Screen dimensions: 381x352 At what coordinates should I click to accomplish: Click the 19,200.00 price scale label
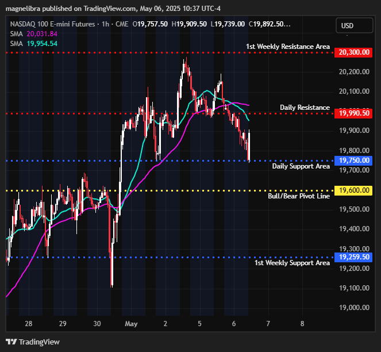[354, 269]
